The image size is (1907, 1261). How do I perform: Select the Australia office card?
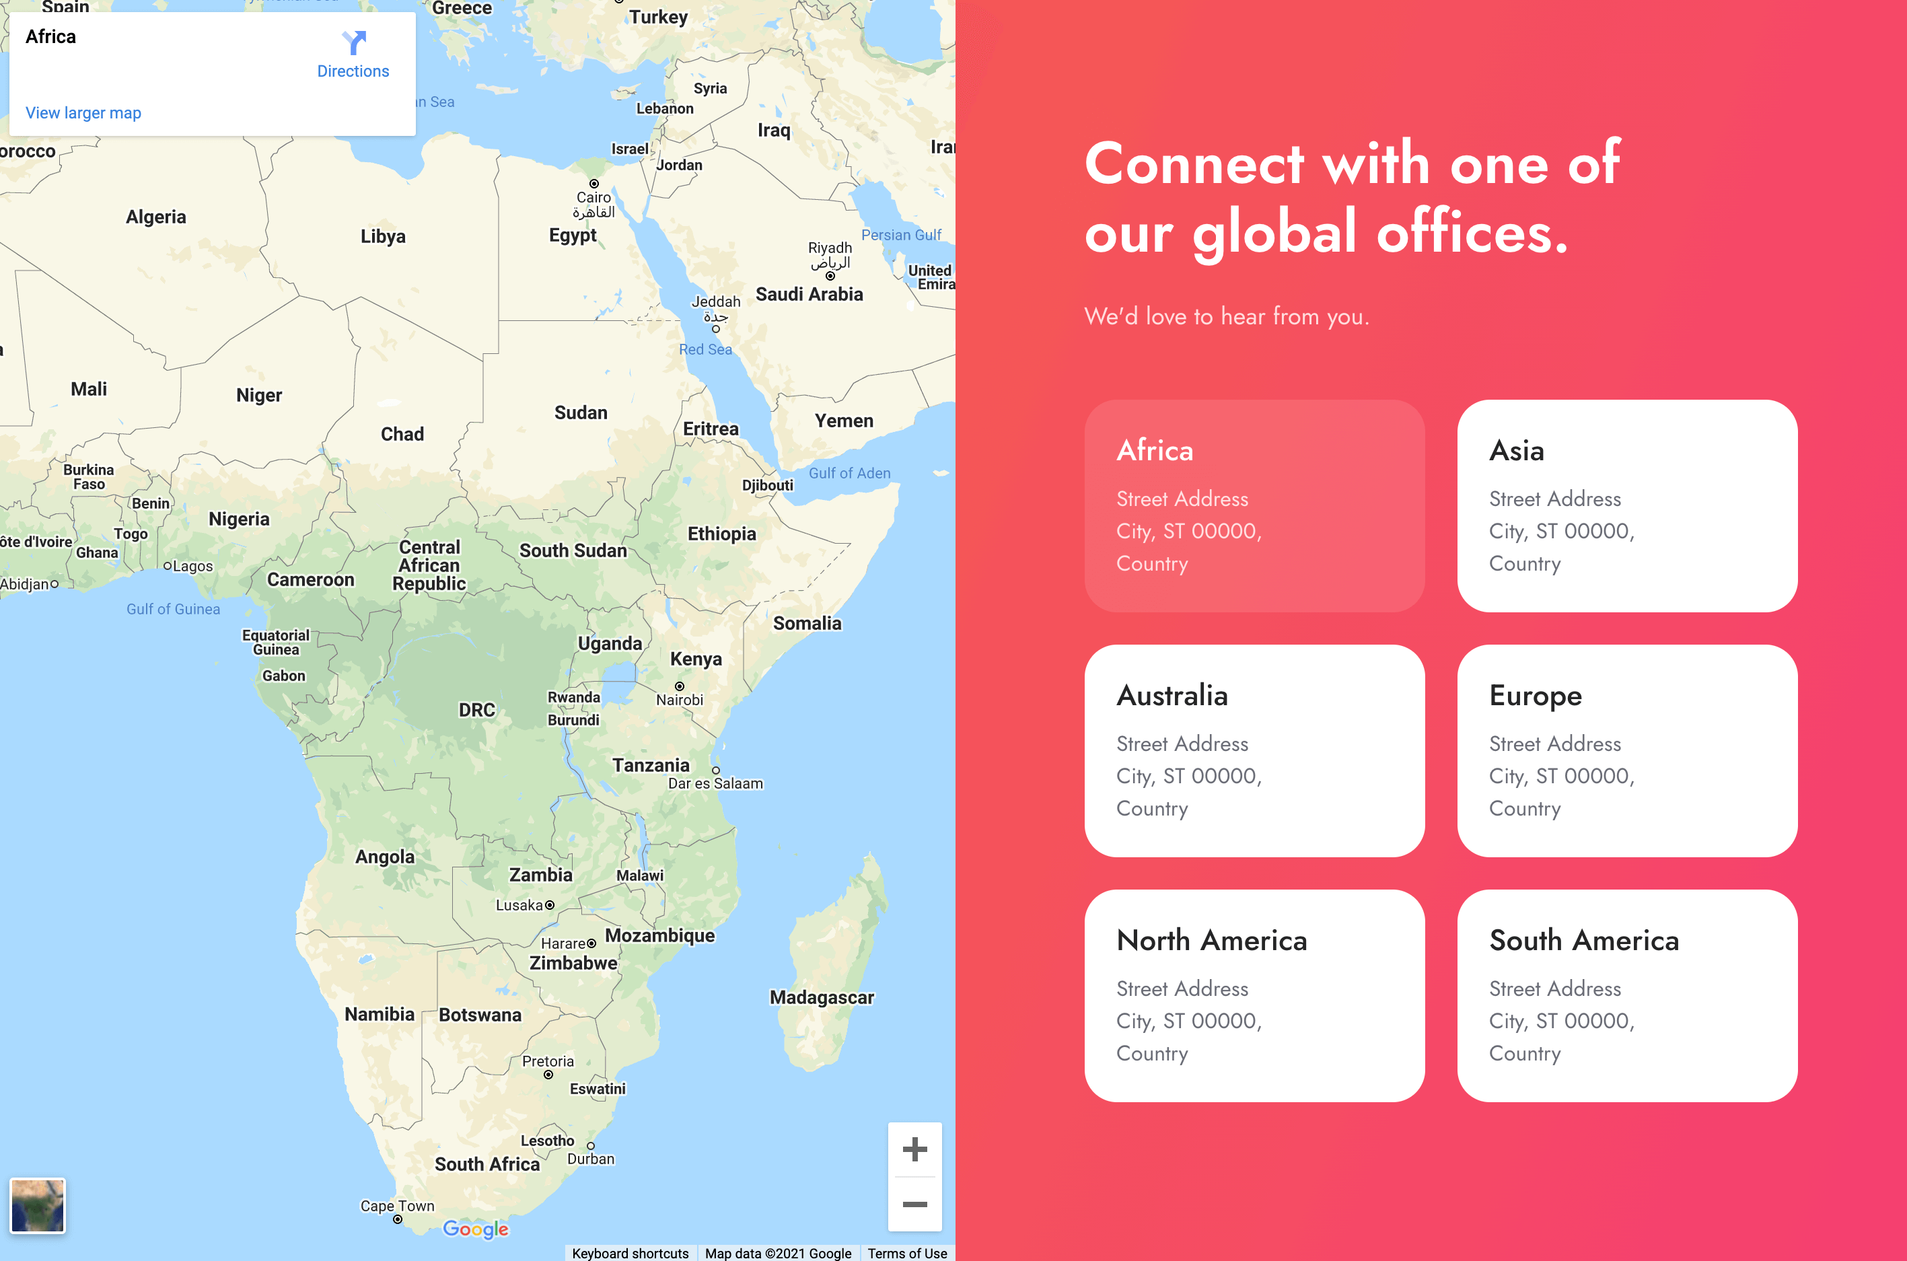point(1254,752)
